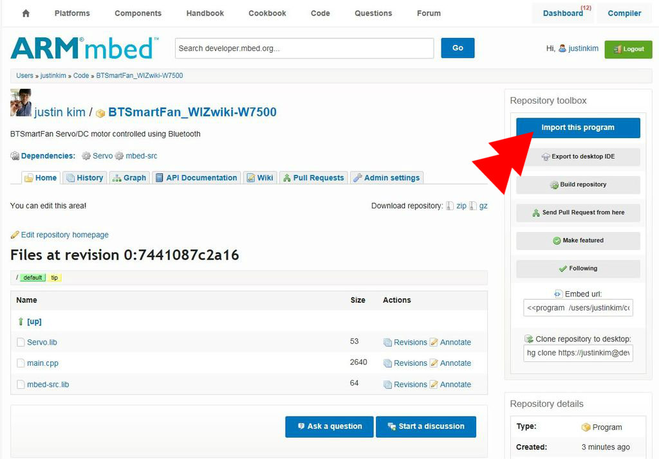Toggle the Following button
The height and width of the screenshot is (459, 659).
[578, 269]
